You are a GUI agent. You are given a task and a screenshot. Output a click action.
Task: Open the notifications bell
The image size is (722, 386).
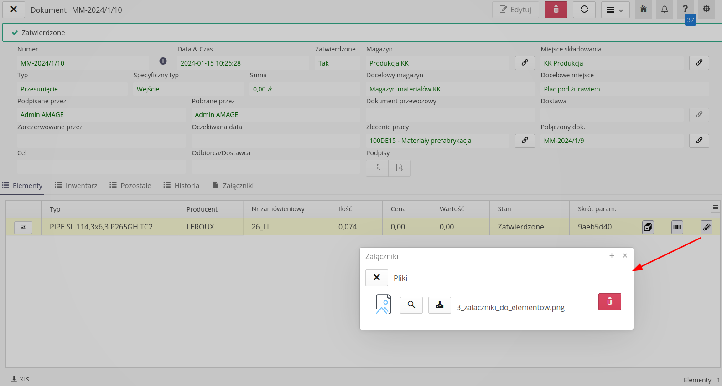coord(664,10)
